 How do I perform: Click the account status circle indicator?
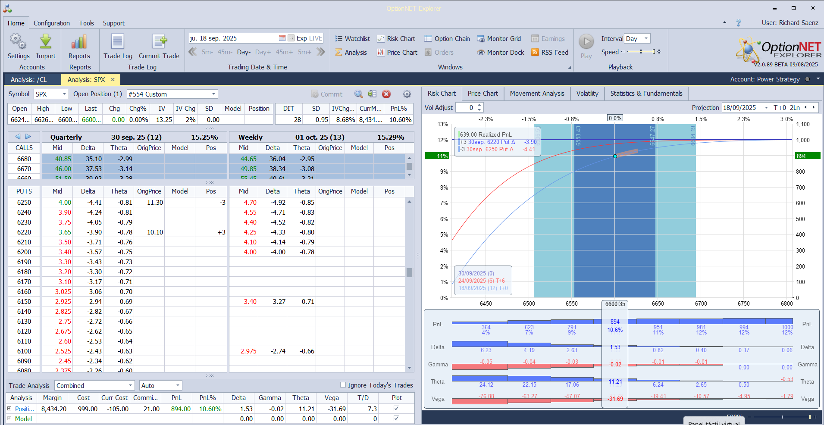807,79
